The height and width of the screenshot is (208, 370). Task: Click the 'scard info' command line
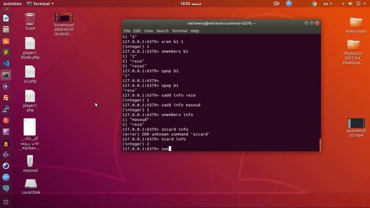pyautogui.click(x=154, y=139)
